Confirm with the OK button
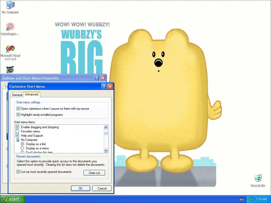The height and width of the screenshot is (203, 271). [80, 188]
